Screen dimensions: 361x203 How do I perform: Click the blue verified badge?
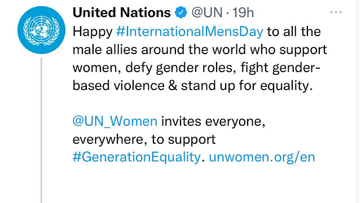[x=181, y=12]
